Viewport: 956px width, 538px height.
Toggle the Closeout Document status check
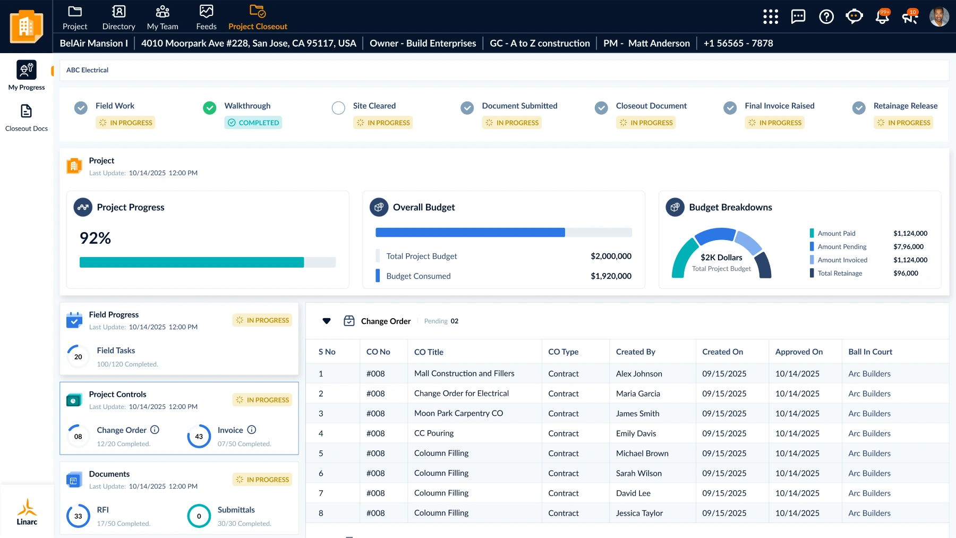[x=601, y=108]
